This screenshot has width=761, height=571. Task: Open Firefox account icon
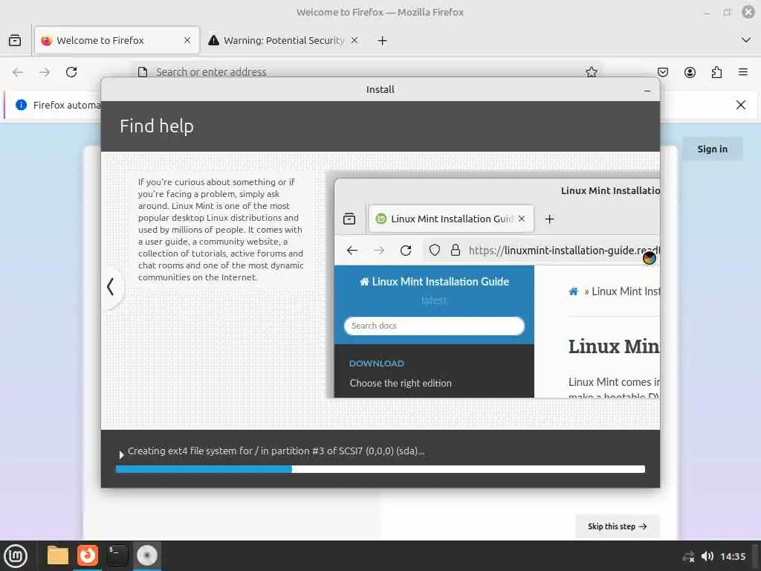pyautogui.click(x=690, y=72)
